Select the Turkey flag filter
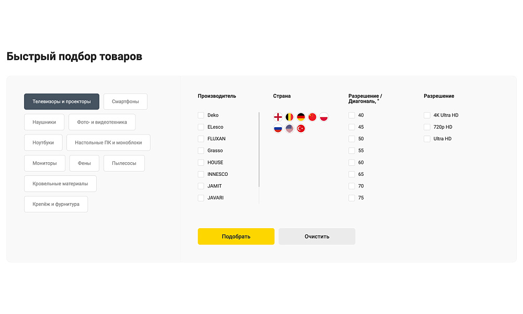 301,129
